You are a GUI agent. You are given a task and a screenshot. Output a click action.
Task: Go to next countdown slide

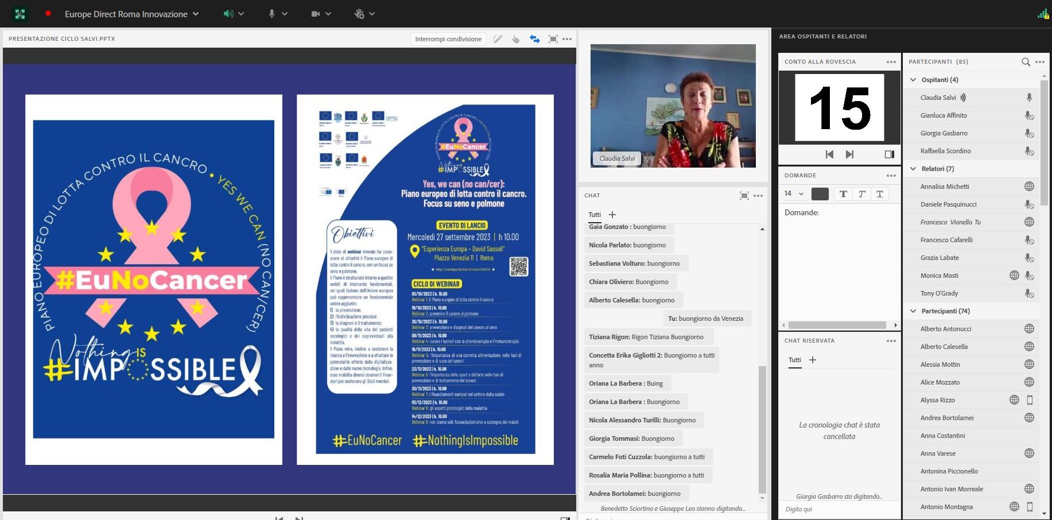[x=850, y=154]
